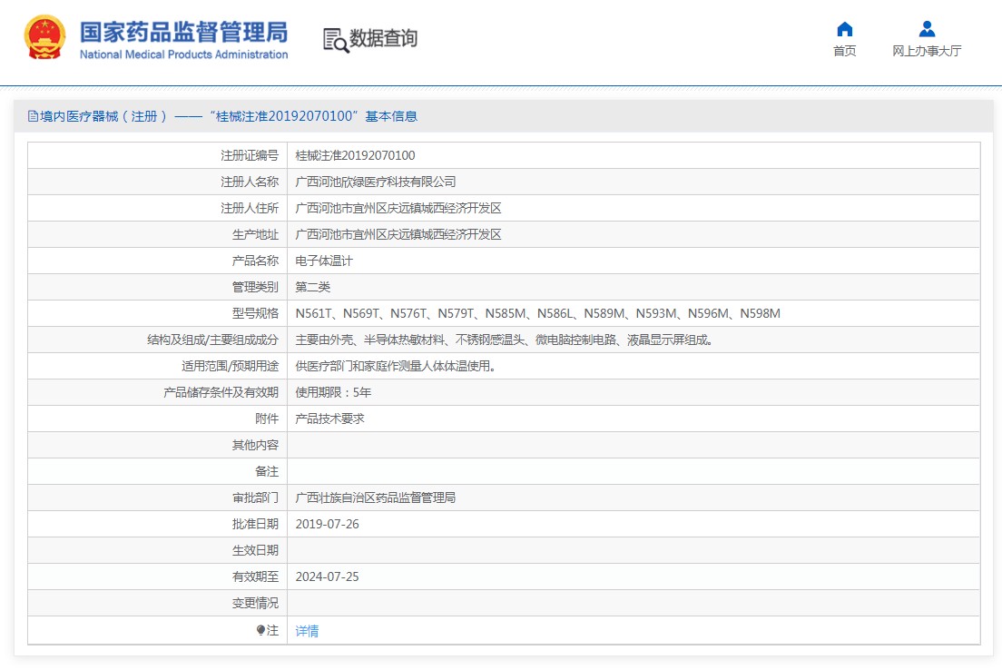Click 结构及组成/主要组成成分 label
This screenshot has width=1002, height=670.
pyautogui.click(x=212, y=340)
